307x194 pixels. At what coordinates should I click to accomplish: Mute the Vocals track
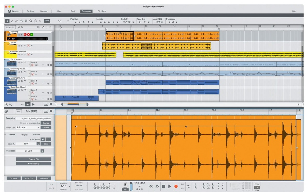tap(18, 46)
